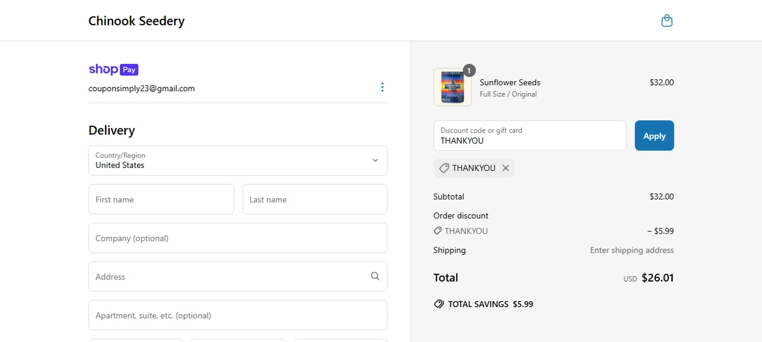Click the $26.01 total amount
Screen dimensions: 762x342
click(x=657, y=278)
